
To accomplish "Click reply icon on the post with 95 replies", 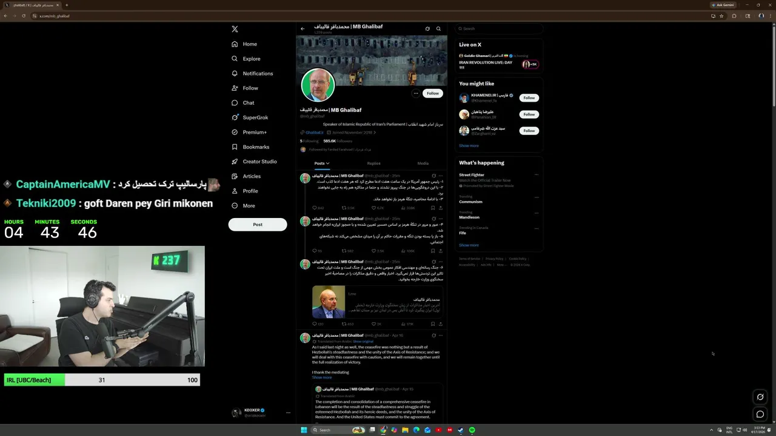I will point(315,251).
